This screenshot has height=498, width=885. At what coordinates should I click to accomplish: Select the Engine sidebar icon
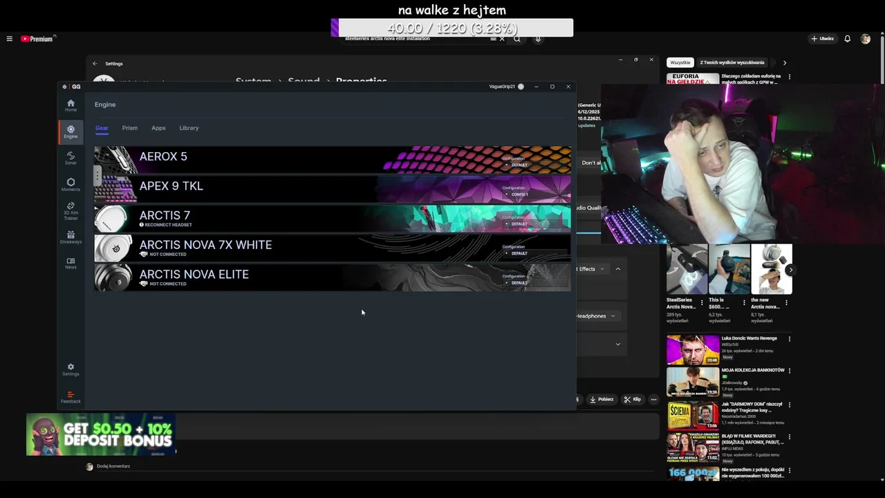click(x=71, y=131)
